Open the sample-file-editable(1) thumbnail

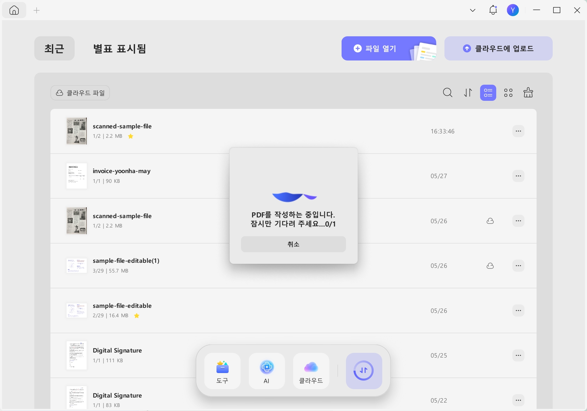77,265
